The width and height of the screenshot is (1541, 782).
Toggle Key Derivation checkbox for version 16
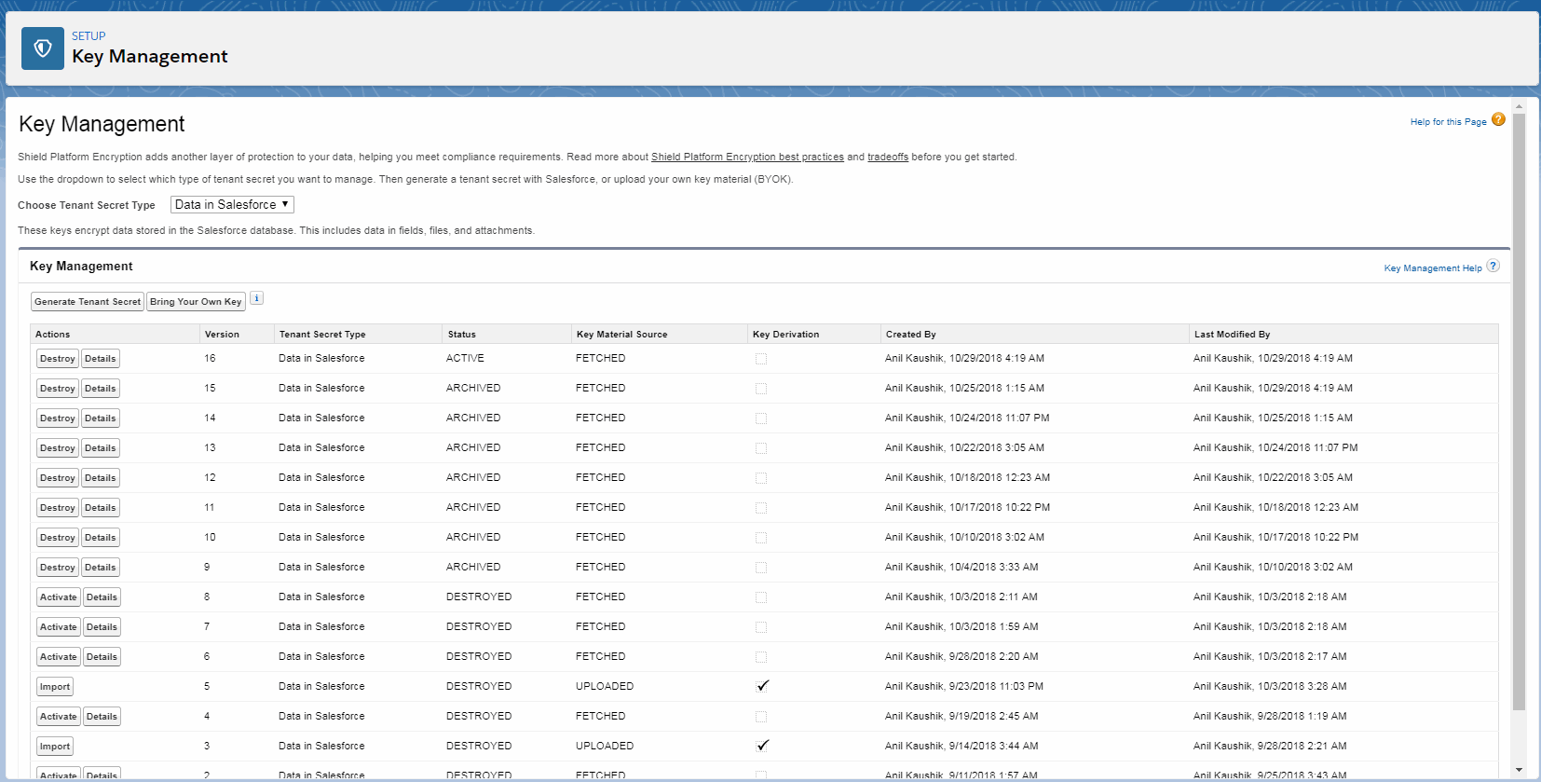click(761, 359)
